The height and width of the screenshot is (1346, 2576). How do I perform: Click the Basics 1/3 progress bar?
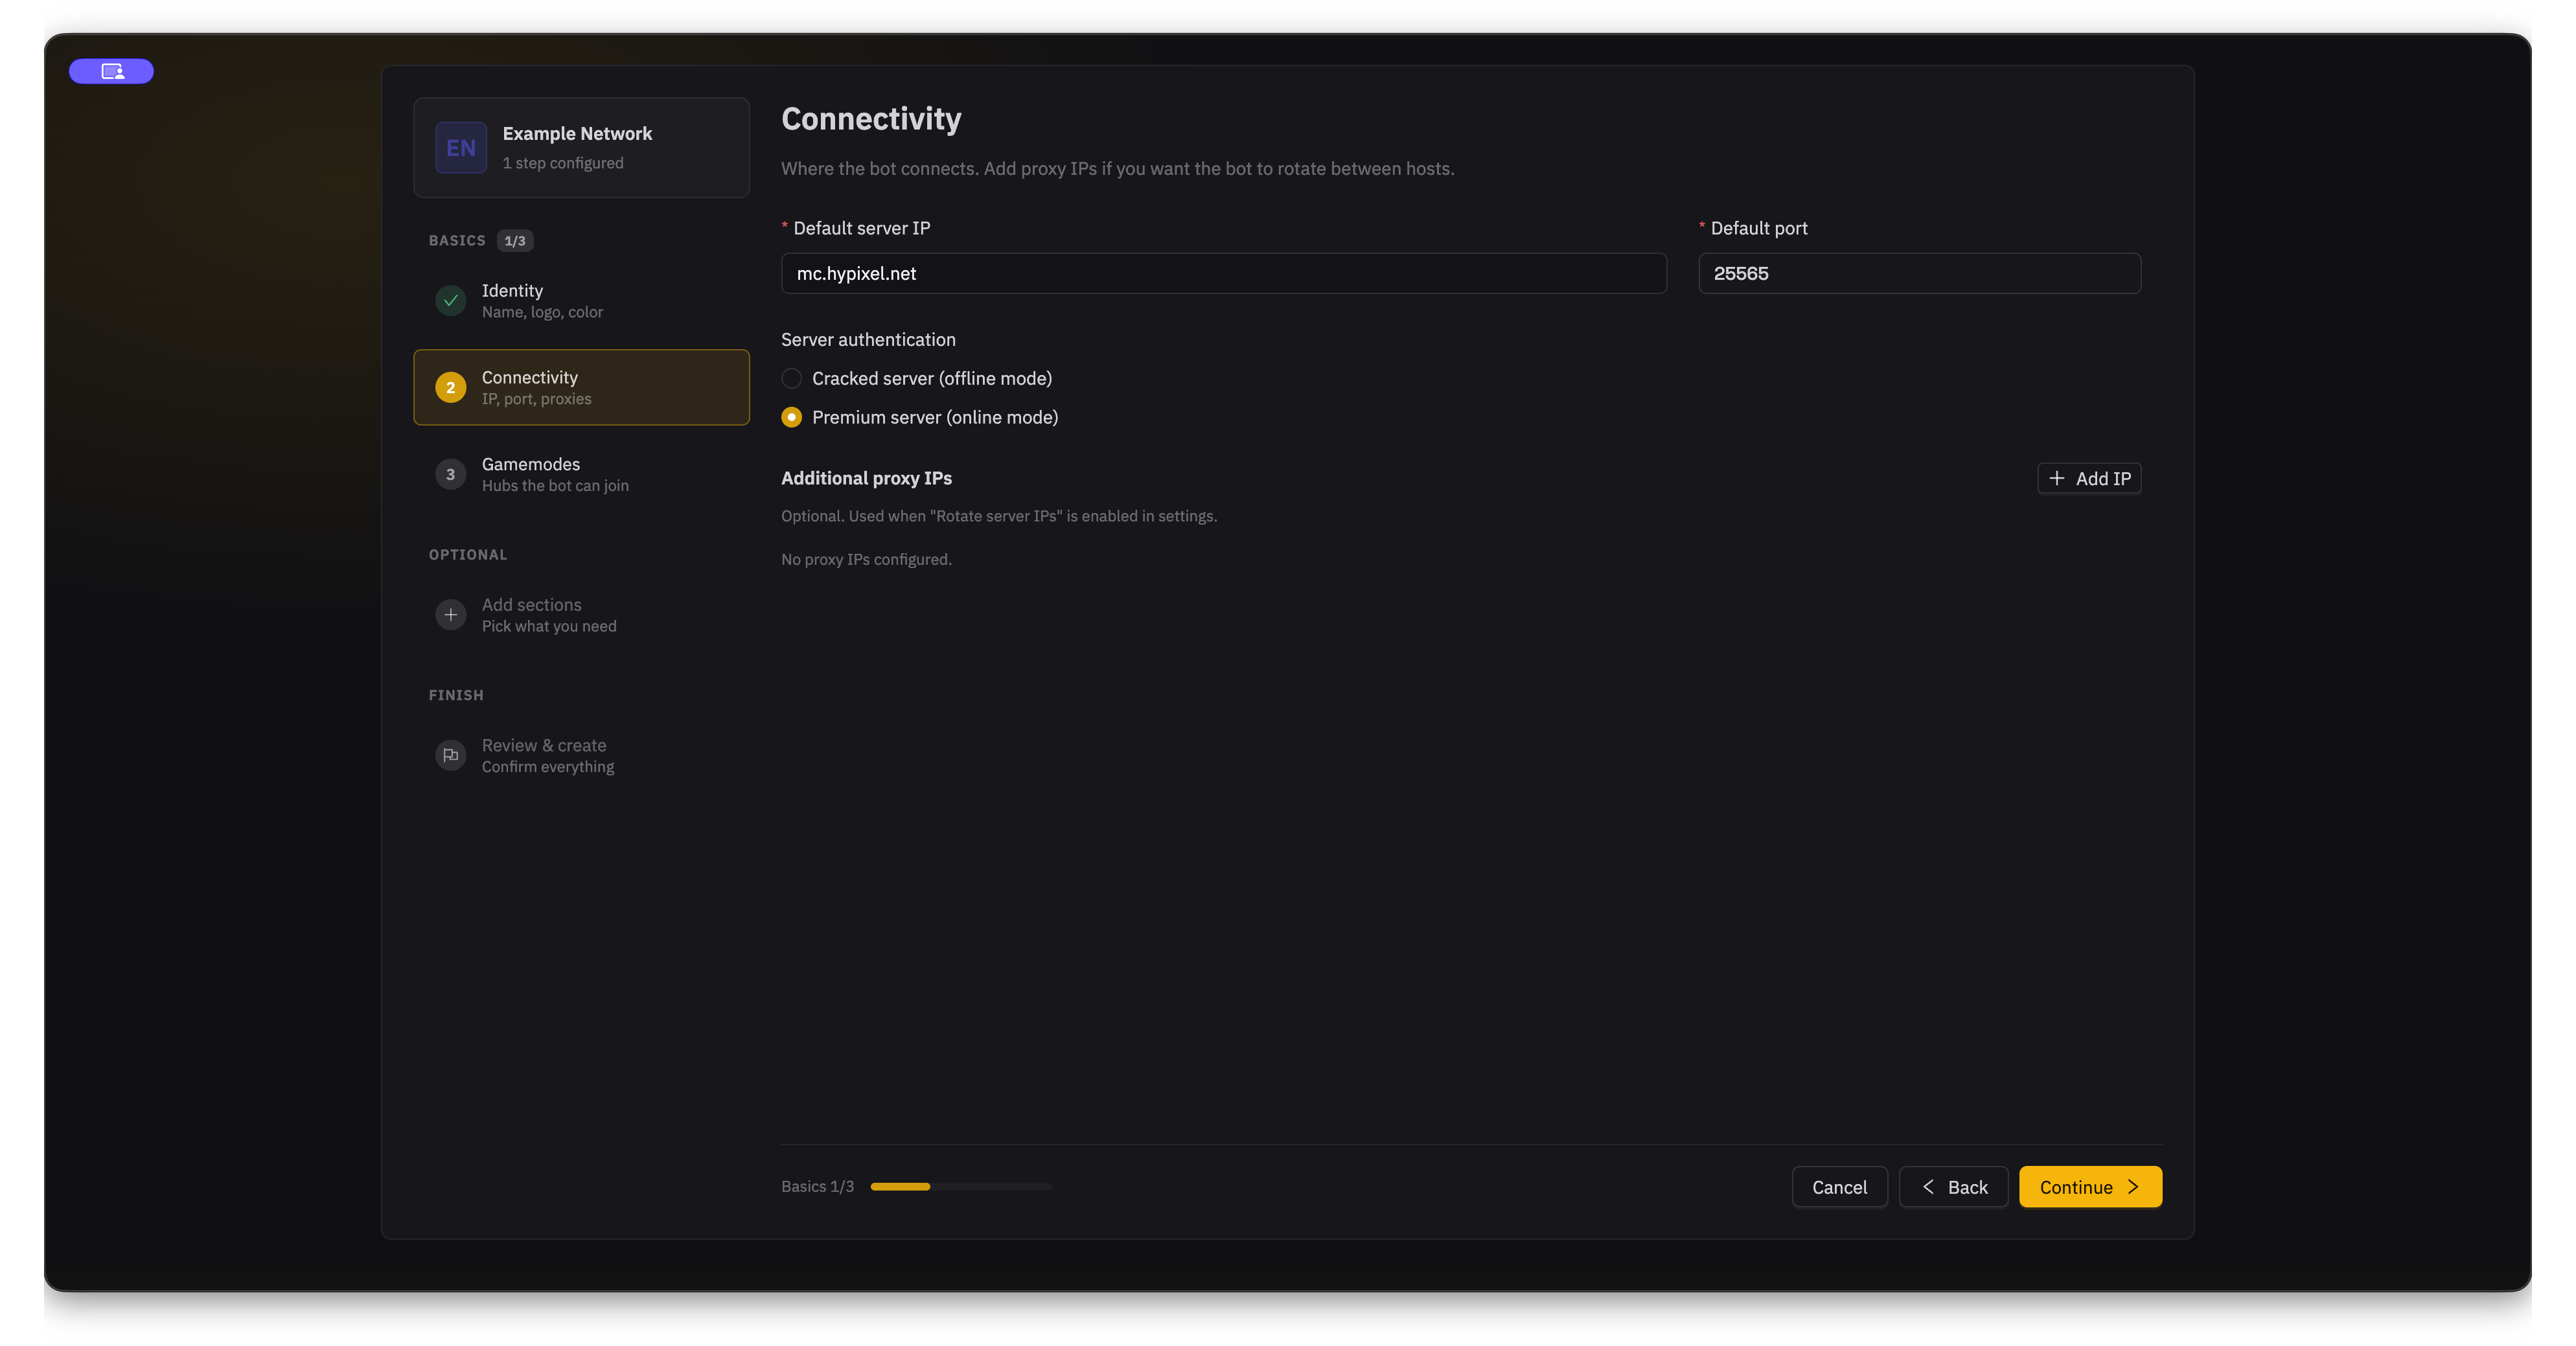point(961,1187)
